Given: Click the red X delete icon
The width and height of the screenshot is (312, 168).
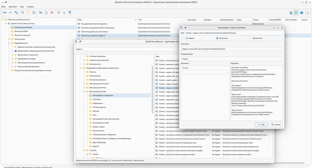Looking at the screenshot, I should coord(52,12).
